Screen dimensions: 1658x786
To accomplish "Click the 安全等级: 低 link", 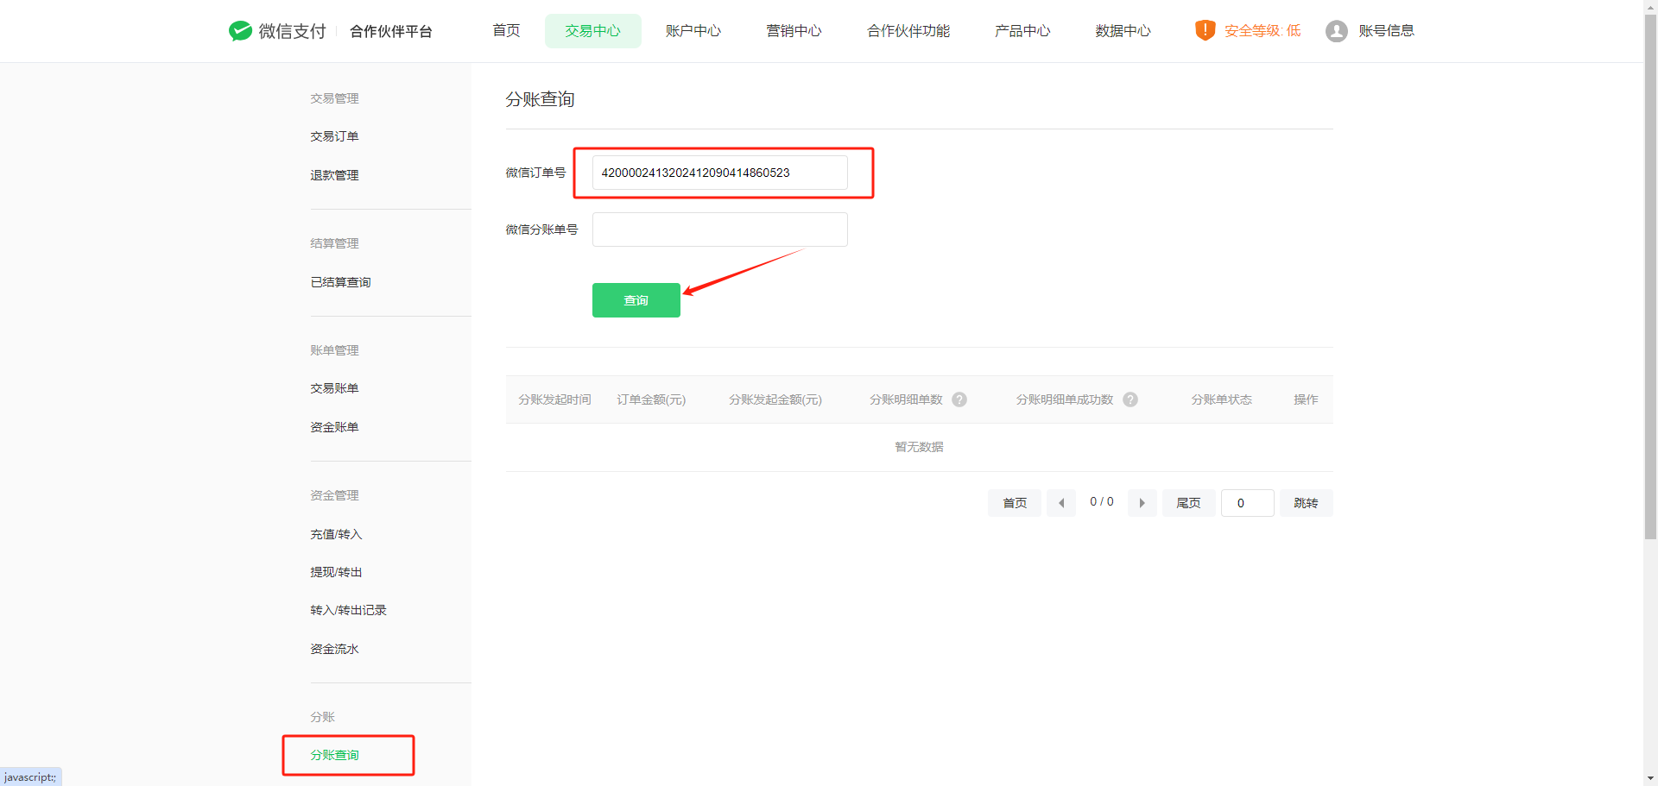I will click(1262, 31).
